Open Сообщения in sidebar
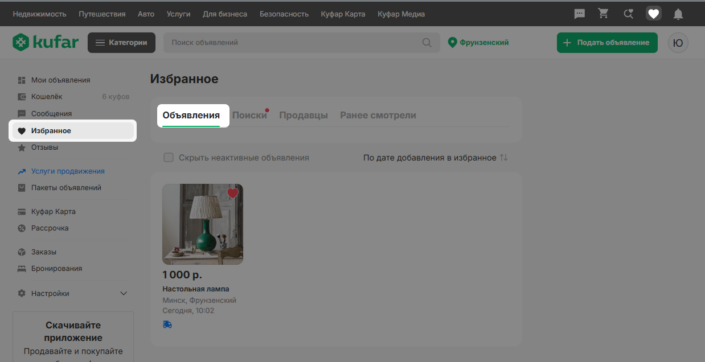 click(51, 114)
